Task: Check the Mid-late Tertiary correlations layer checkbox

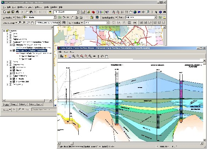Action: coord(14,45)
